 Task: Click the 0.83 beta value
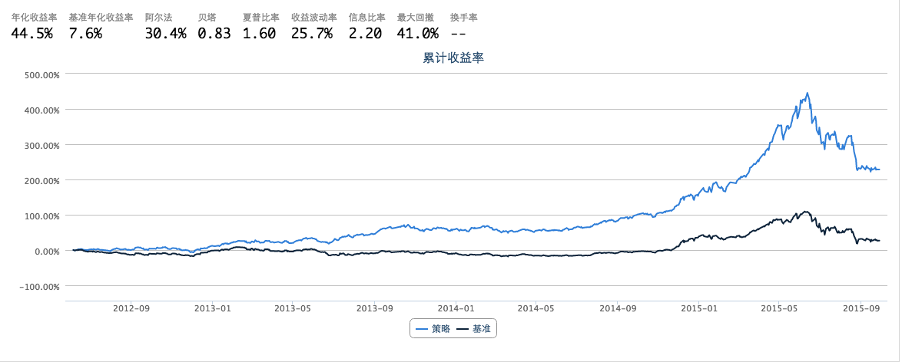point(214,33)
